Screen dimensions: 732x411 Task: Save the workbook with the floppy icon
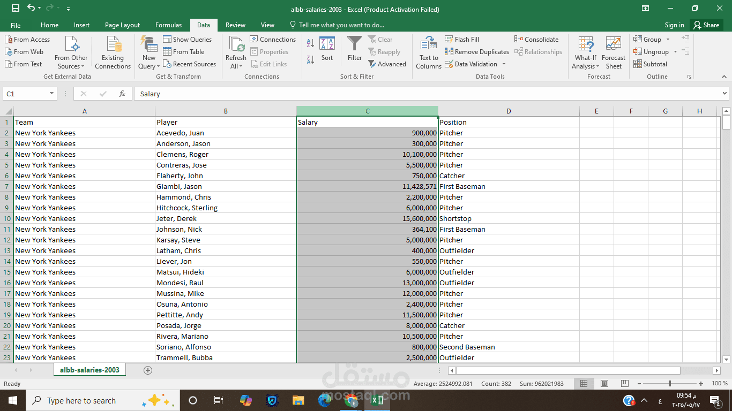pyautogui.click(x=16, y=9)
